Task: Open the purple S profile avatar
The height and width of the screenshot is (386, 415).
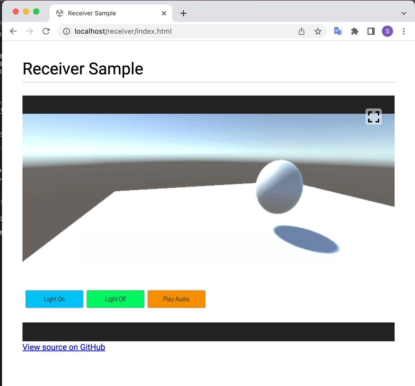Action: click(387, 31)
